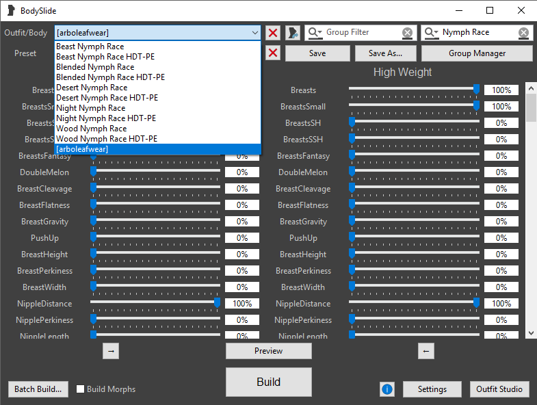Copy high weight values to low with left arrow
Screen dimensions: 537x405
pyautogui.click(x=426, y=351)
